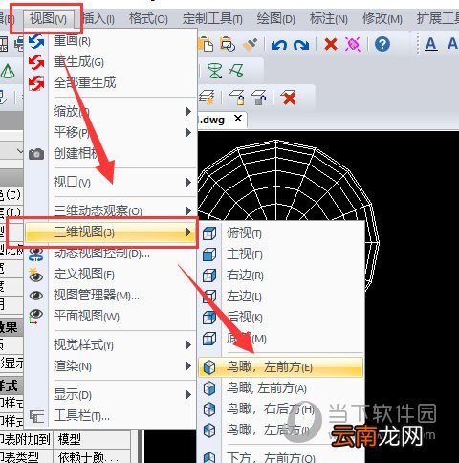Screen dimensions: 459x463
Task: Select 鸟瞰，右后方(H) view
Action: [x=281, y=409]
